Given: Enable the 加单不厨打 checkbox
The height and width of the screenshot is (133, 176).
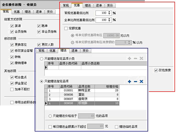Looking at the screenshot, I should (12, 89).
